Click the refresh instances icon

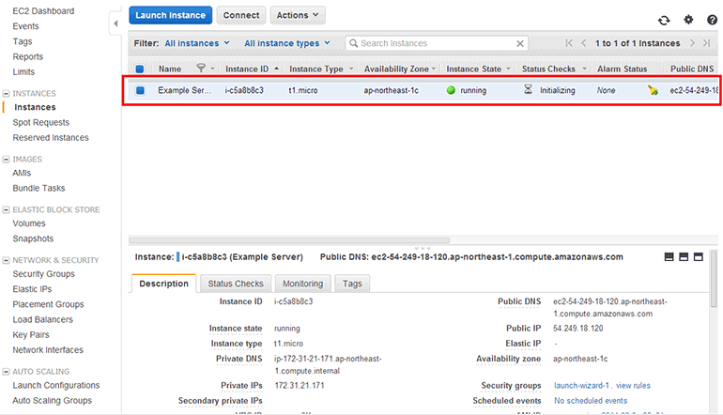(x=664, y=20)
